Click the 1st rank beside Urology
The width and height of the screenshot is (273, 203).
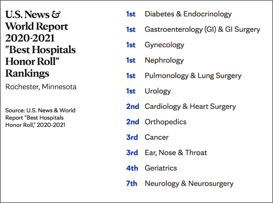131,91
